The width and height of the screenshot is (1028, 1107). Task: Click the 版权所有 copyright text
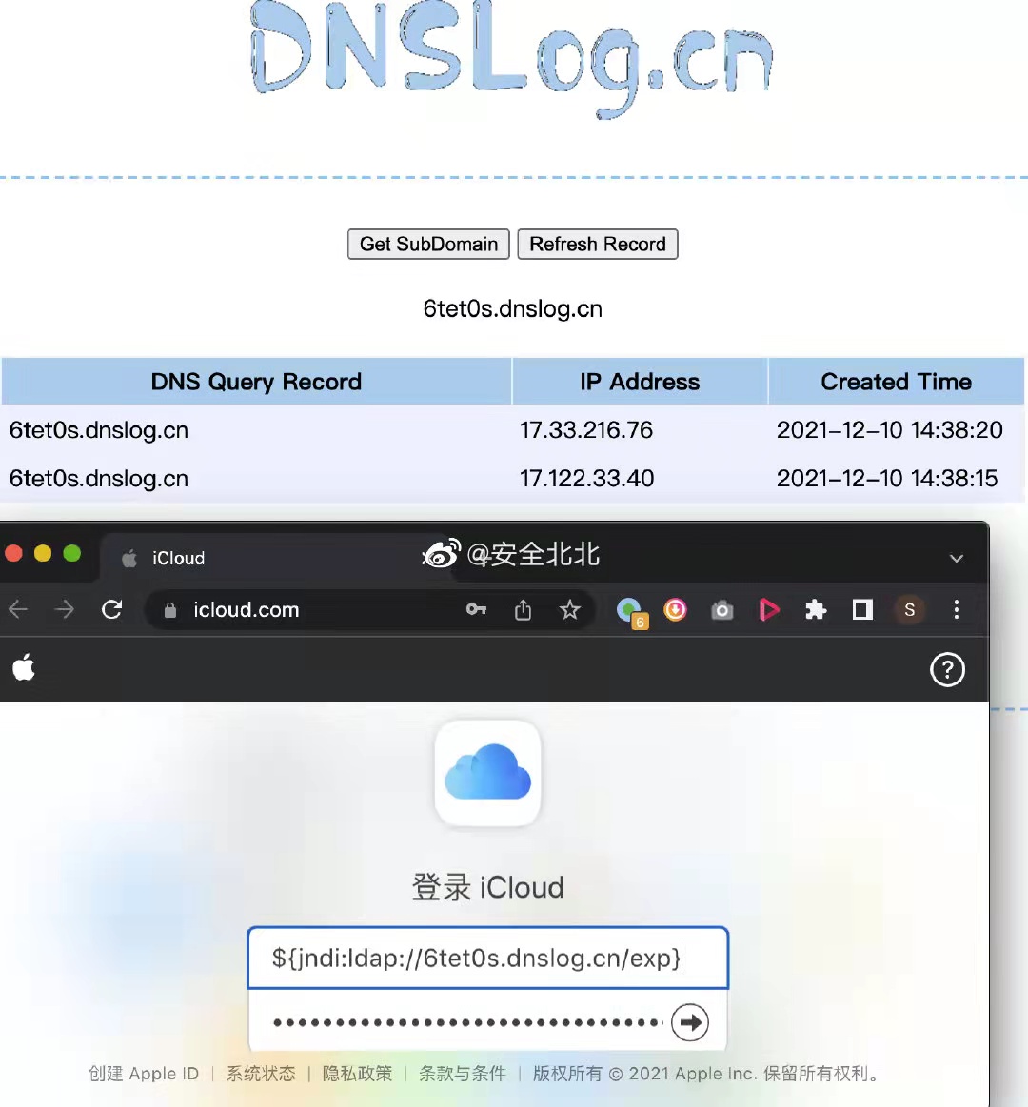[706, 1074]
